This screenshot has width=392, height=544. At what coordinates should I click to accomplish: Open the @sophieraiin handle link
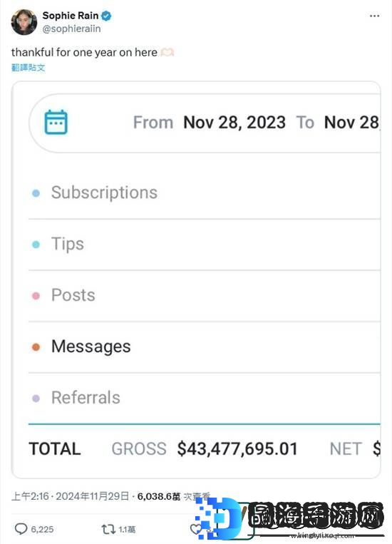(71, 29)
